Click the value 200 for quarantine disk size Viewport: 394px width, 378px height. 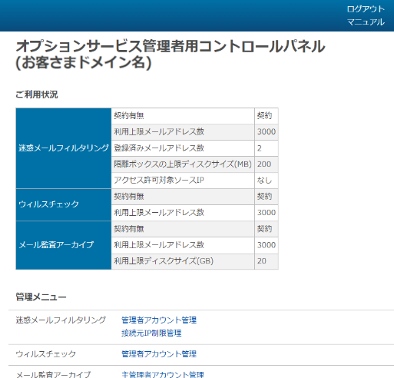(x=267, y=164)
